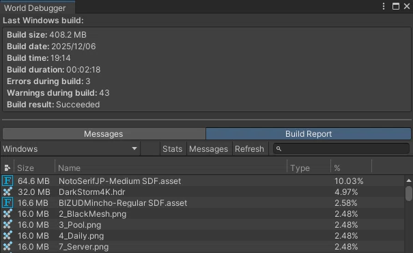Close the World Debugger panel

(x=407, y=6)
